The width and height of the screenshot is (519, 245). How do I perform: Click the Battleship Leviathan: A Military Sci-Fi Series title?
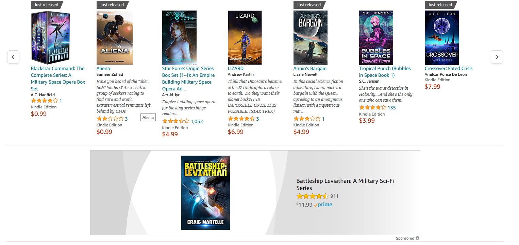click(x=345, y=185)
